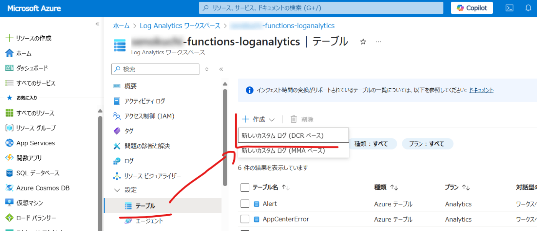Open the Alert table name

pyautogui.click(x=270, y=204)
